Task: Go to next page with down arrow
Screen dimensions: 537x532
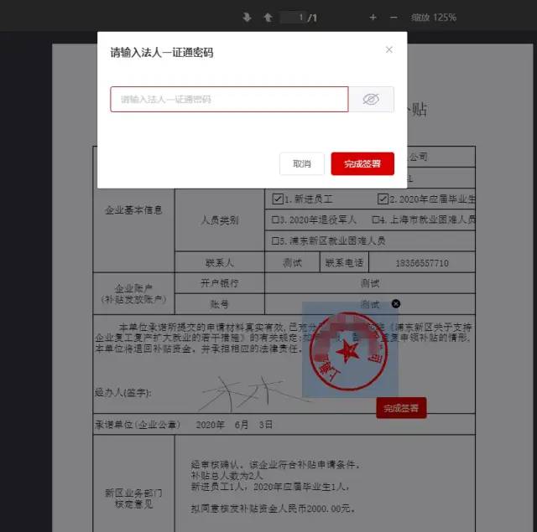Action: point(247,17)
